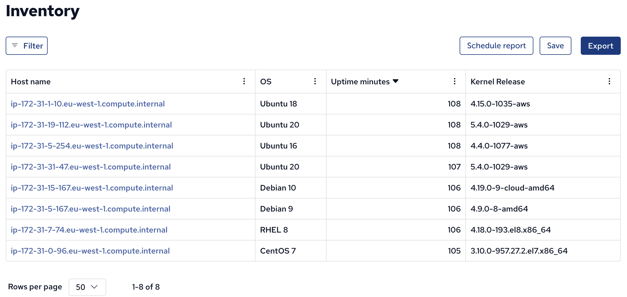Open host ip-172-31-31-47.eu-west-1.compute.internal
The height and width of the screenshot is (297, 627).
tap(91, 167)
